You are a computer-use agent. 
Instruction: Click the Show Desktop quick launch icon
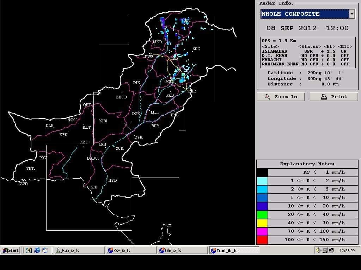click(x=45, y=250)
